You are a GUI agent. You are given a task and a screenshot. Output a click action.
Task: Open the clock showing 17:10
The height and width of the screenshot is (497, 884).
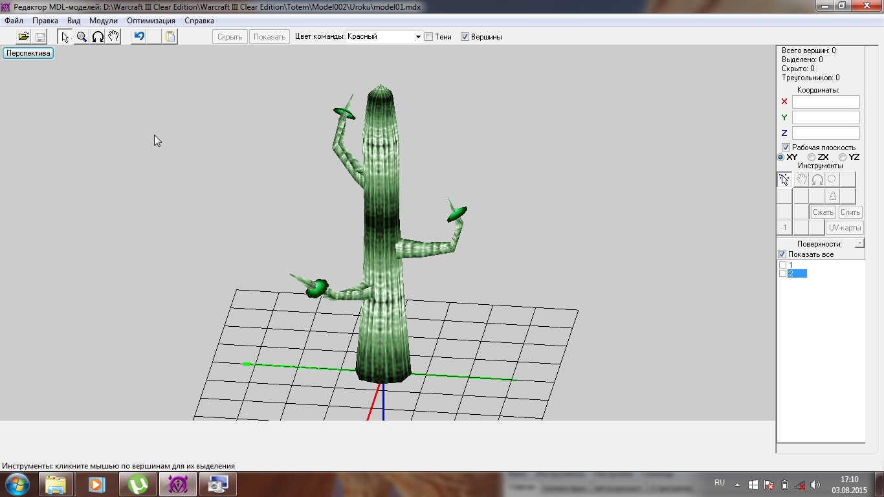tap(849, 484)
